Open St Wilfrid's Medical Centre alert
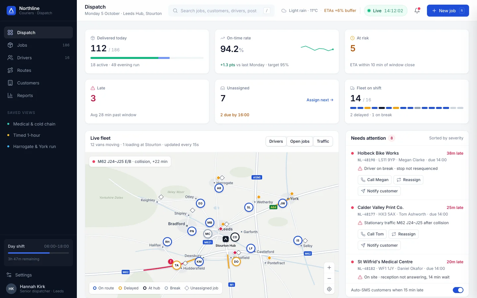Viewport: 477px width, 298px height. pyautogui.click(x=407, y=269)
